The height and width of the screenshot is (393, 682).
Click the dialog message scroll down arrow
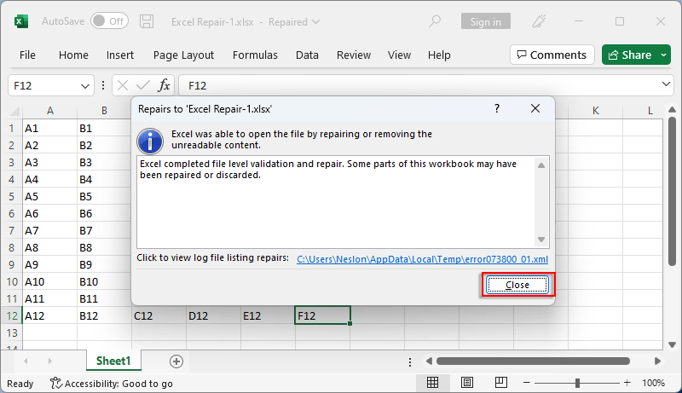click(541, 239)
